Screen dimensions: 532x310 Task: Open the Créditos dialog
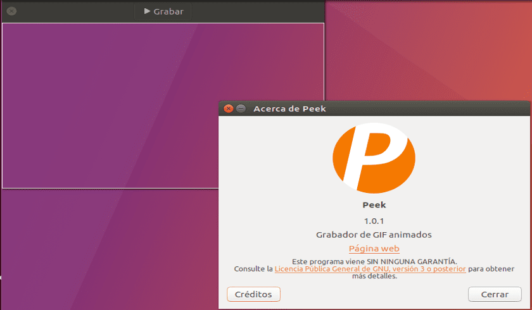click(253, 294)
